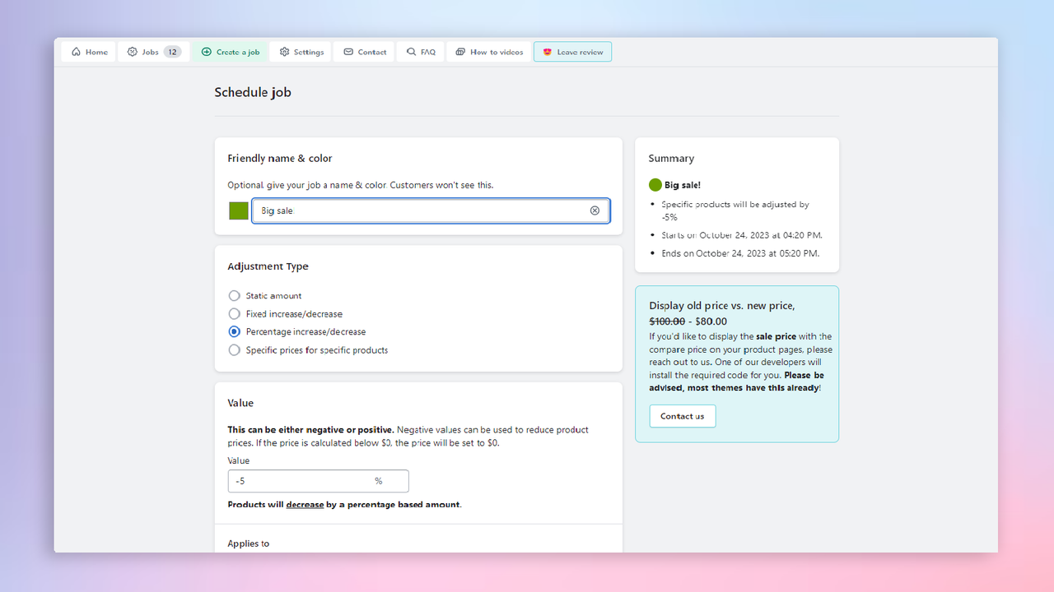Viewport: 1054px width, 592px height.
Task: Clear the friendly name field
Action: pos(595,210)
